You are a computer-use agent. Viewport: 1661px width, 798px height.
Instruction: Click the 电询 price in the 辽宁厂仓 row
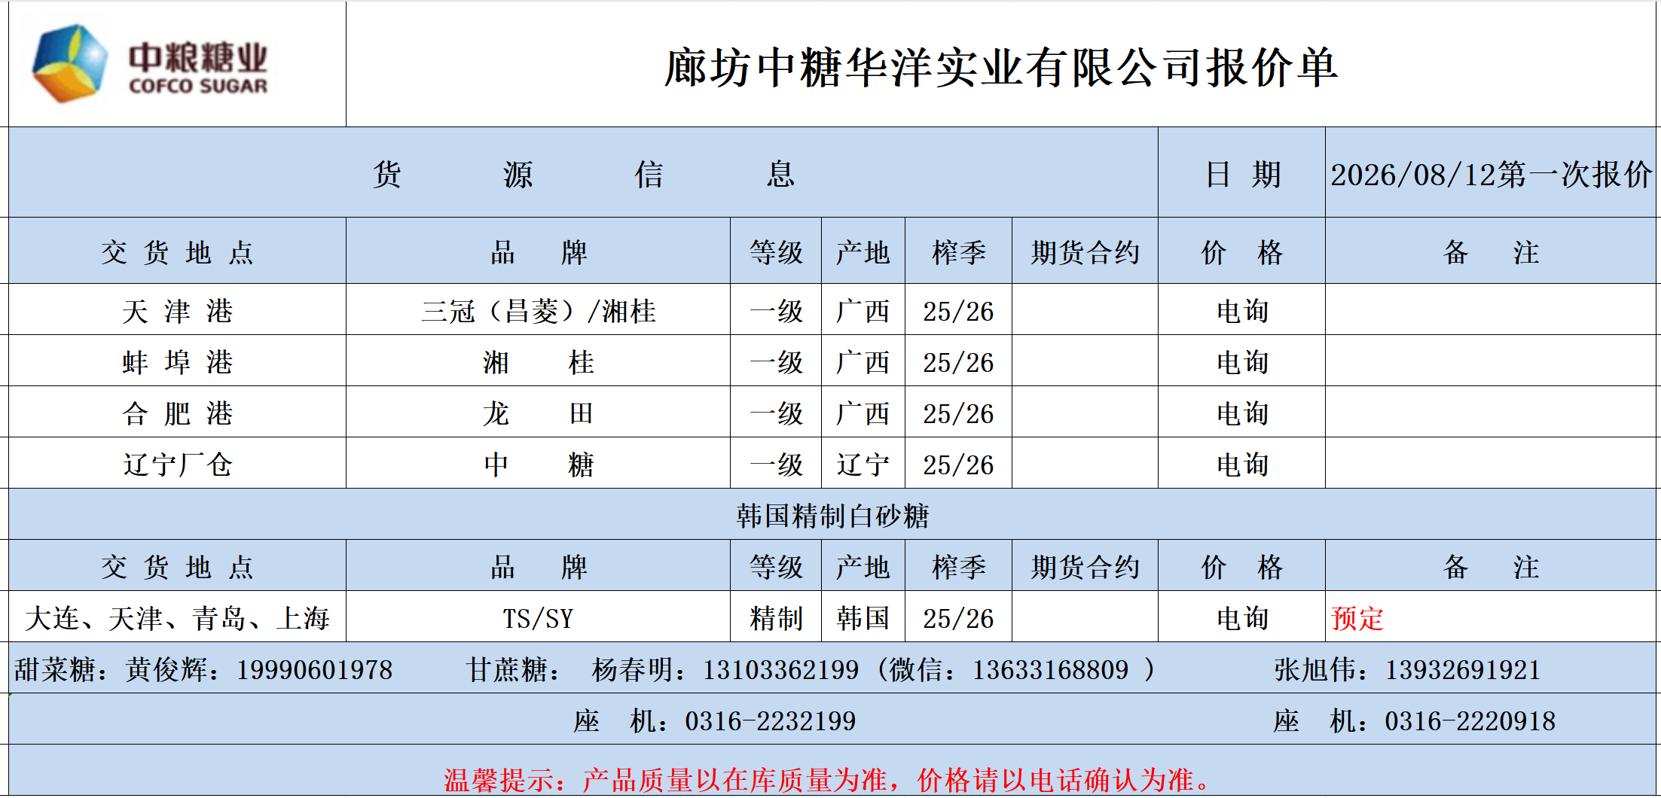point(1242,464)
